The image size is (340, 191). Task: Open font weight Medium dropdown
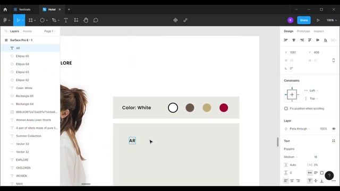(291, 157)
